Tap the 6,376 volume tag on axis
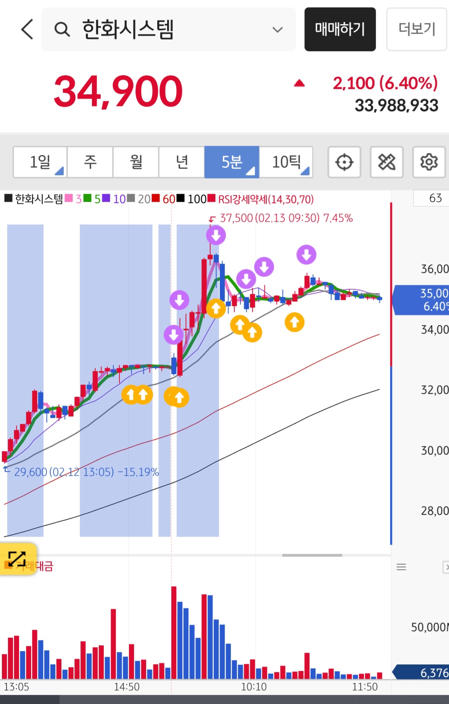Image resolution: width=449 pixels, height=704 pixels. point(421,672)
